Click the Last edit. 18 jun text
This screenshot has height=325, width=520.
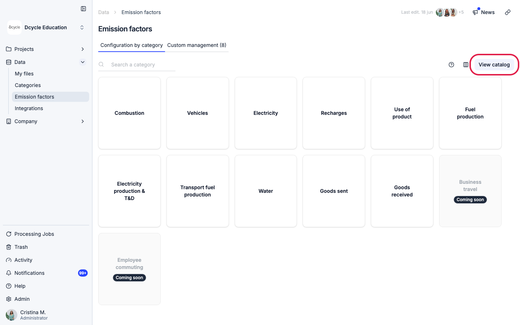click(417, 12)
